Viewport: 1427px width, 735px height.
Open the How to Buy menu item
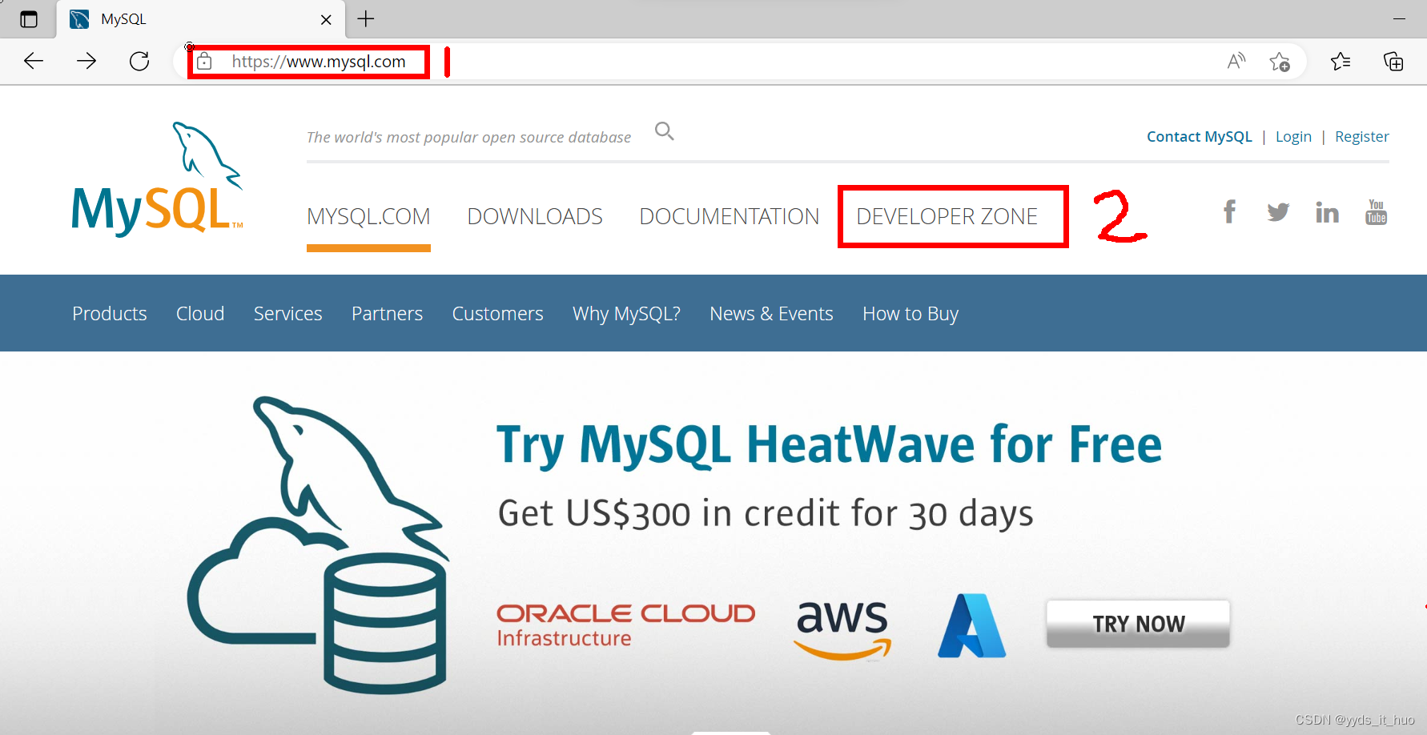coord(910,313)
